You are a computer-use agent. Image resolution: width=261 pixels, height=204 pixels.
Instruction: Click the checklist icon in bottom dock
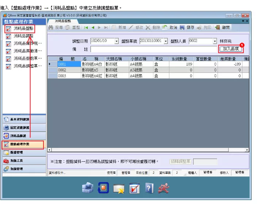[x=134, y=188]
